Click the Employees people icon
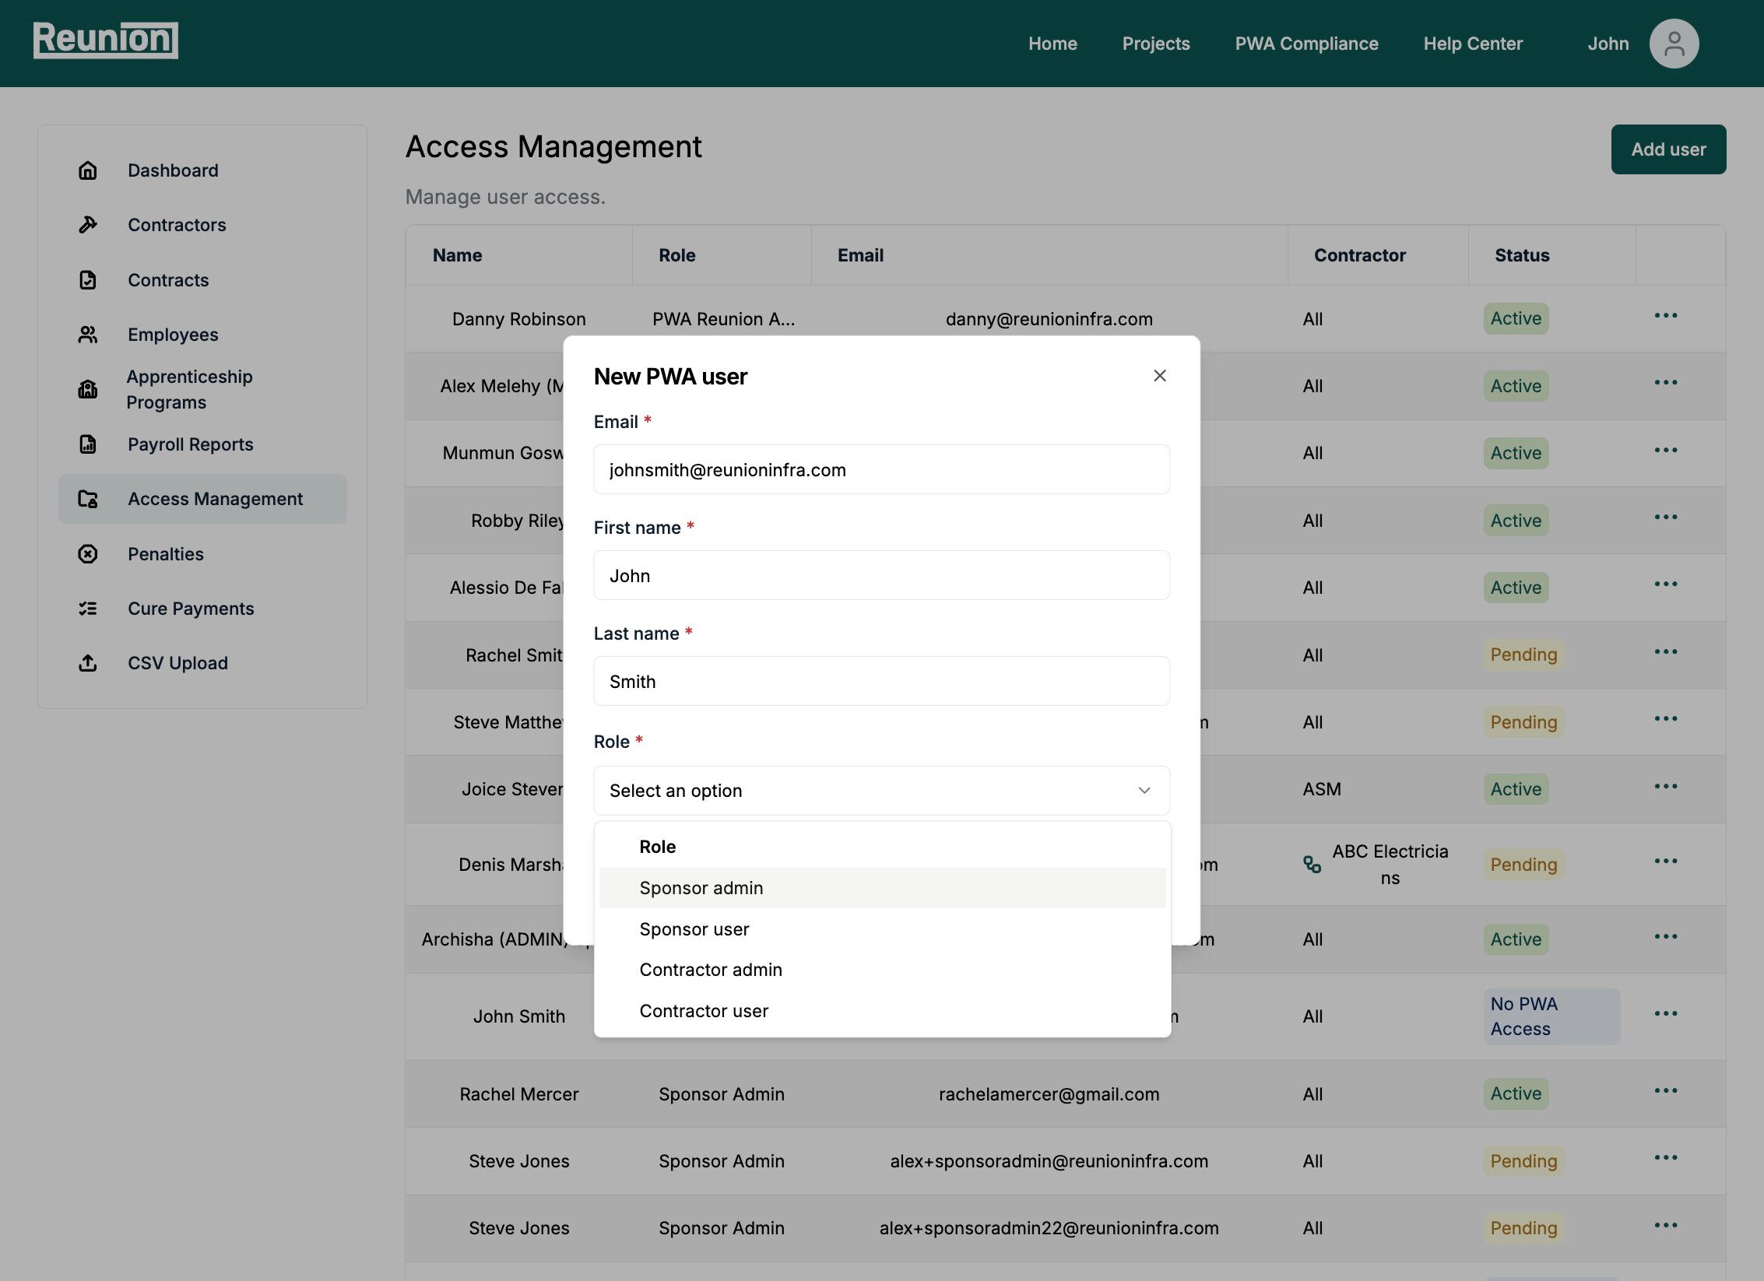The height and width of the screenshot is (1281, 1764). pyautogui.click(x=88, y=335)
